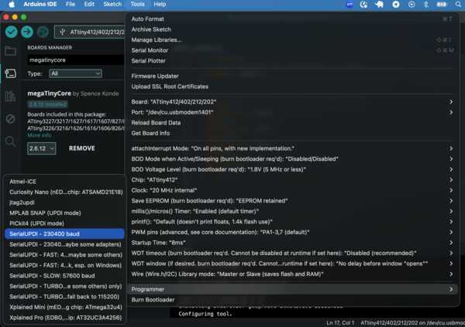This screenshot has height=327, width=465.
Task: Click the battery icon in menu bar
Action: coord(442,4)
